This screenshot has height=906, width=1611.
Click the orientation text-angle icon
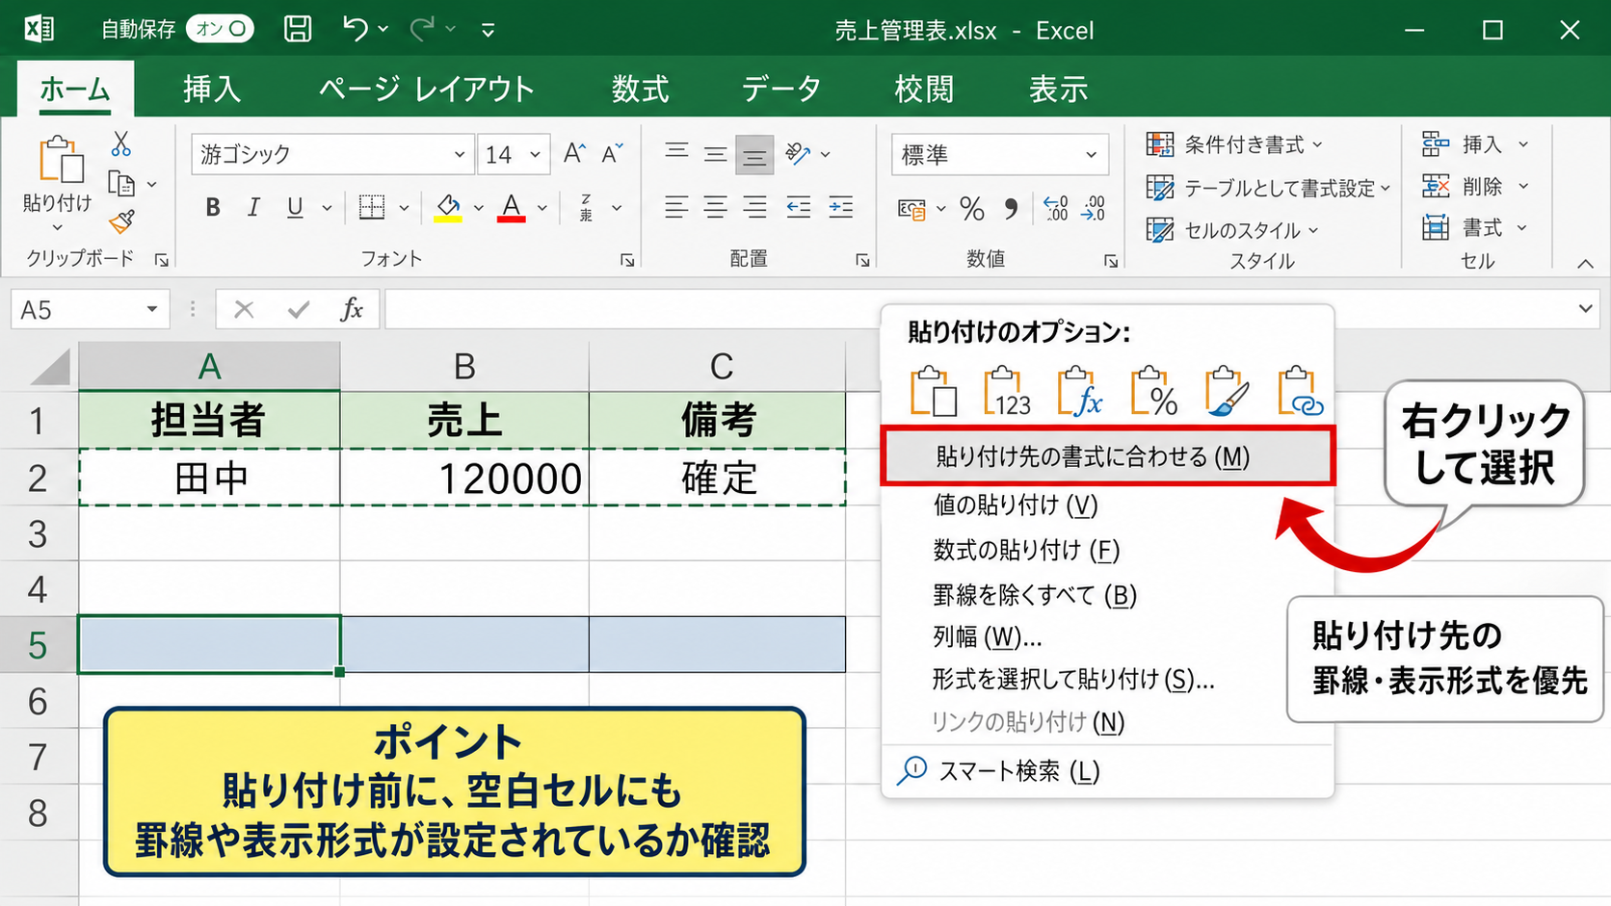[798, 153]
